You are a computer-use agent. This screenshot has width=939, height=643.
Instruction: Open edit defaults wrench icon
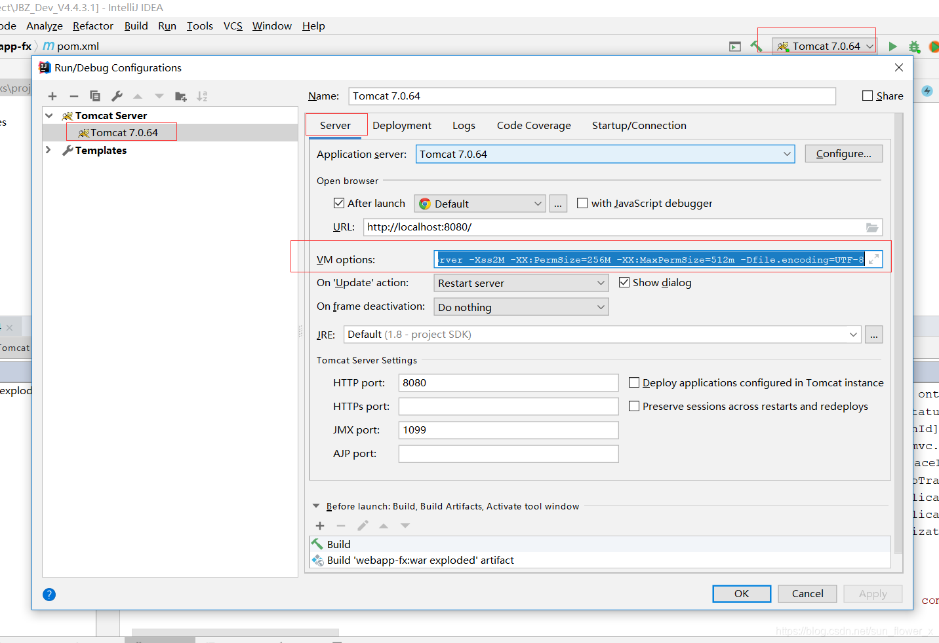[117, 96]
